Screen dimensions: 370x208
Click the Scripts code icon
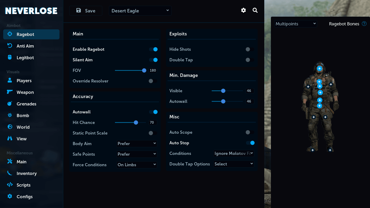pos(10,185)
